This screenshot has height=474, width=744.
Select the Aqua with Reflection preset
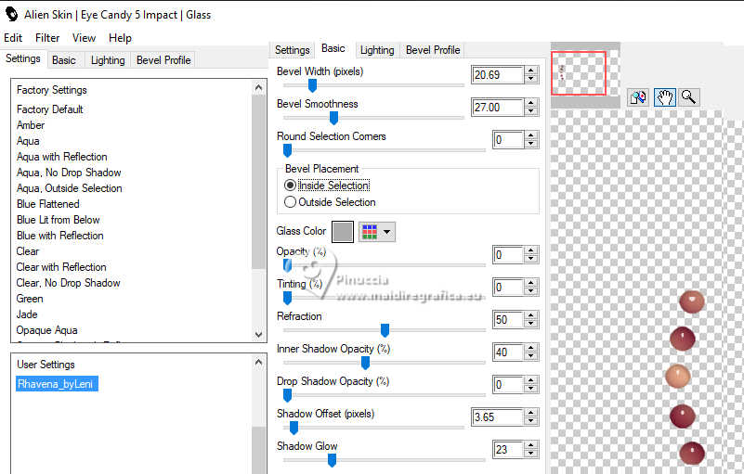[x=61, y=157]
